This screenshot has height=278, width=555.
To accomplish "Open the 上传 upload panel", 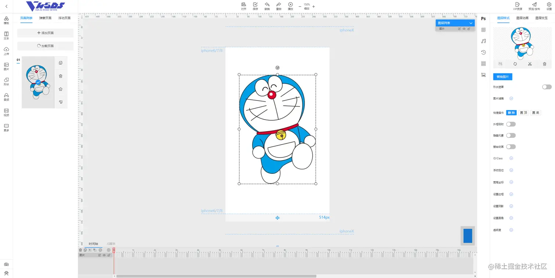I will 6,51.
